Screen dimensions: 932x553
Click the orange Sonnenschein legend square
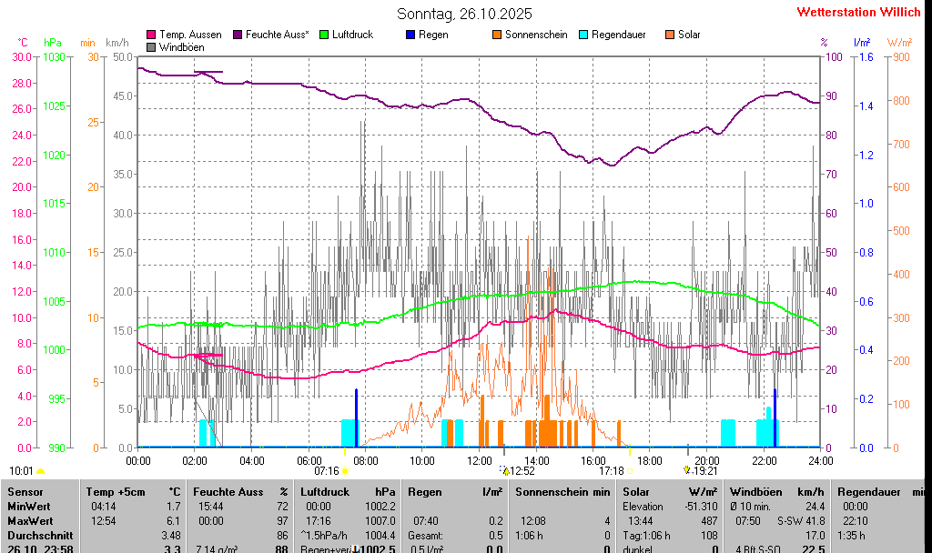pyautogui.click(x=497, y=35)
